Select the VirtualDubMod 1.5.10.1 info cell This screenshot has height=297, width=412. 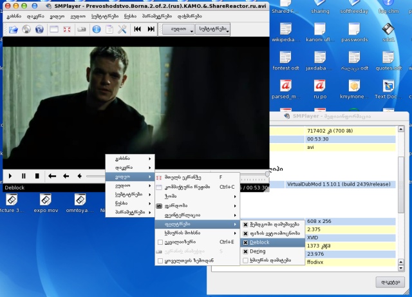click(341, 184)
